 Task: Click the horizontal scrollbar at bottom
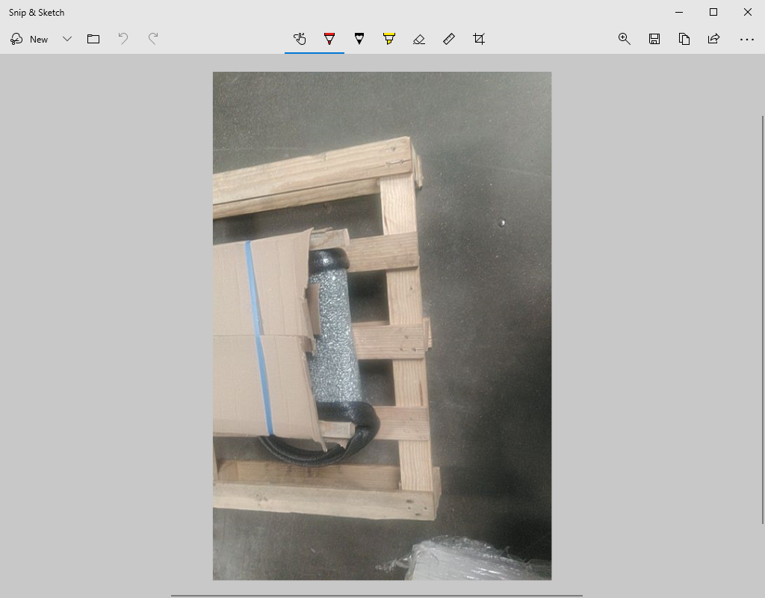[377, 595]
